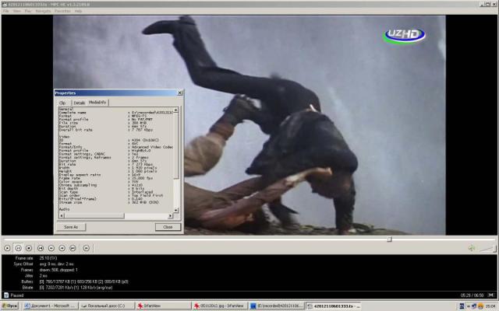This screenshot has width=499, height=311.
Task: Select the MediaInfo tab
Action: coord(97,102)
